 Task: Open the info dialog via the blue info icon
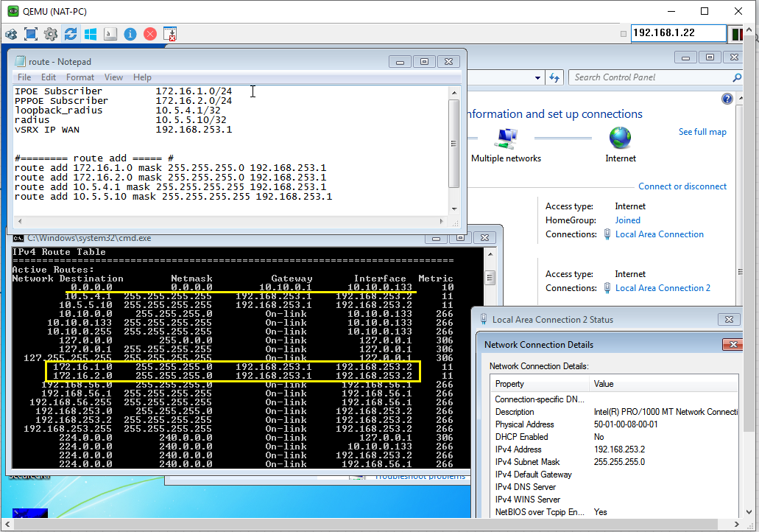[130, 34]
